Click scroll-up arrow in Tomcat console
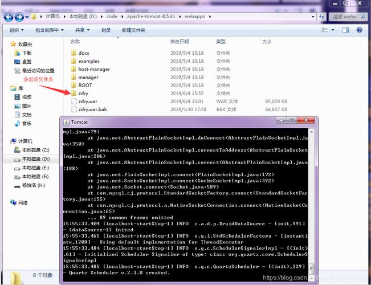This screenshot has height=285, width=371. click(x=312, y=132)
